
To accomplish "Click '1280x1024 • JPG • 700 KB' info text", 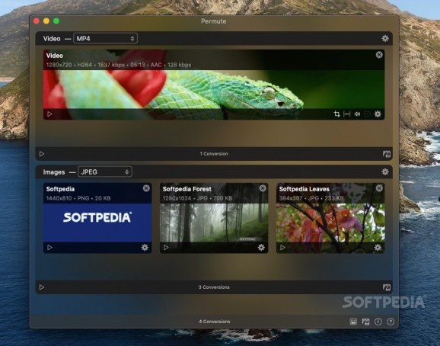I will pyautogui.click(x=197, y=198).
